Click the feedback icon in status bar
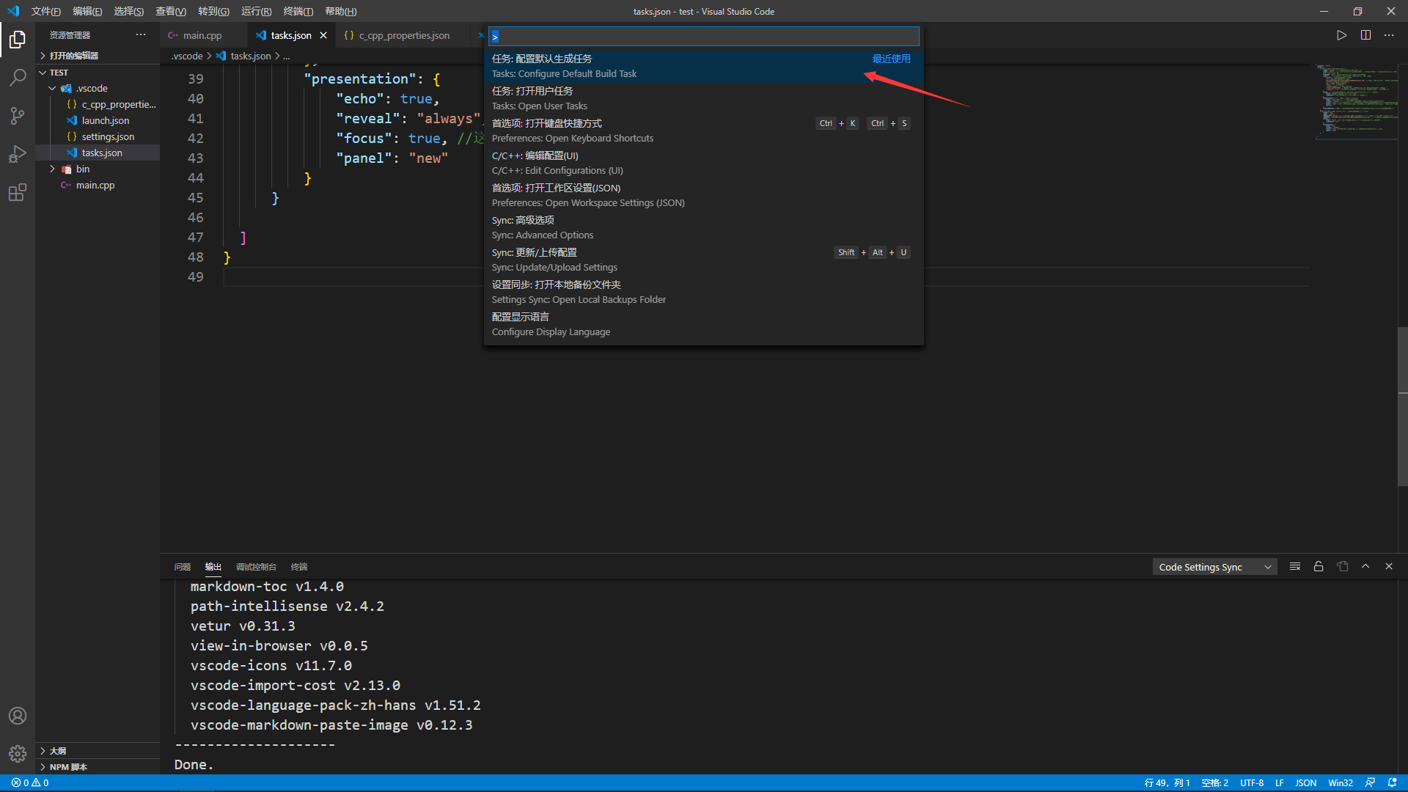Viewport: 1408px width, 792px height. 1370,782
